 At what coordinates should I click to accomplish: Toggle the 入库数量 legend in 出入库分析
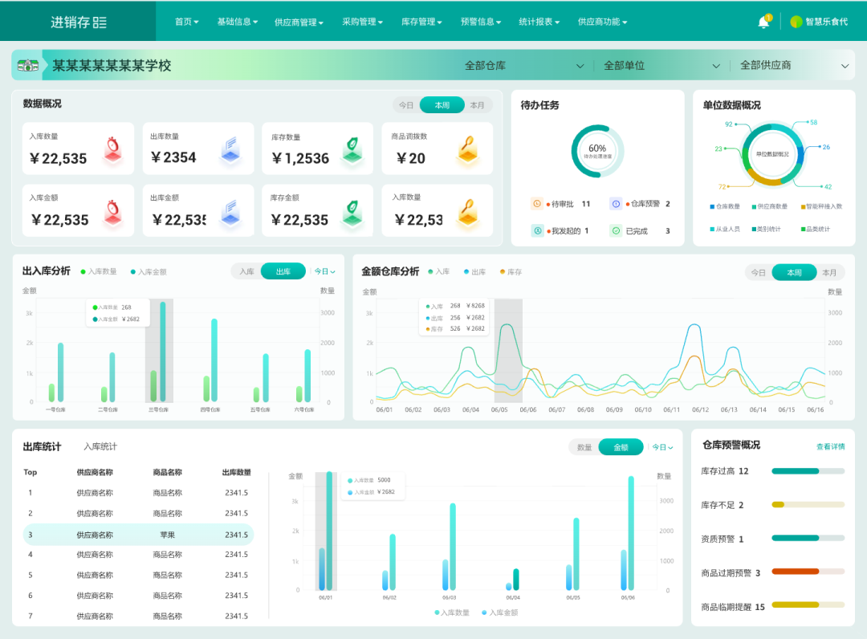(99, 271)
